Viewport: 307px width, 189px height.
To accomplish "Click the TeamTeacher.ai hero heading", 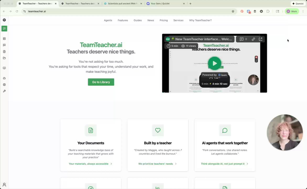I will click(101, 45).
